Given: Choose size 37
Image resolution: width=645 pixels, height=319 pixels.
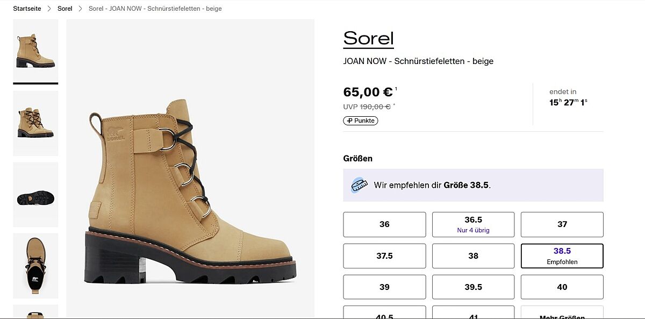Looking at the screenshot, I should 562,224.
